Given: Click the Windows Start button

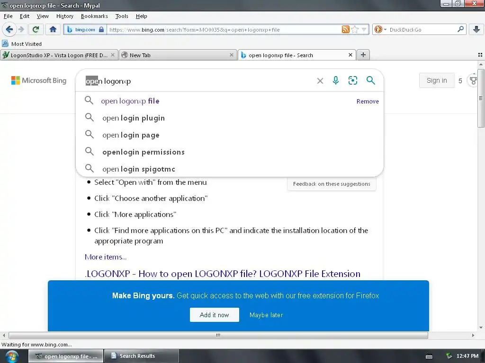Looking at the screenshot, I should 12,356.
